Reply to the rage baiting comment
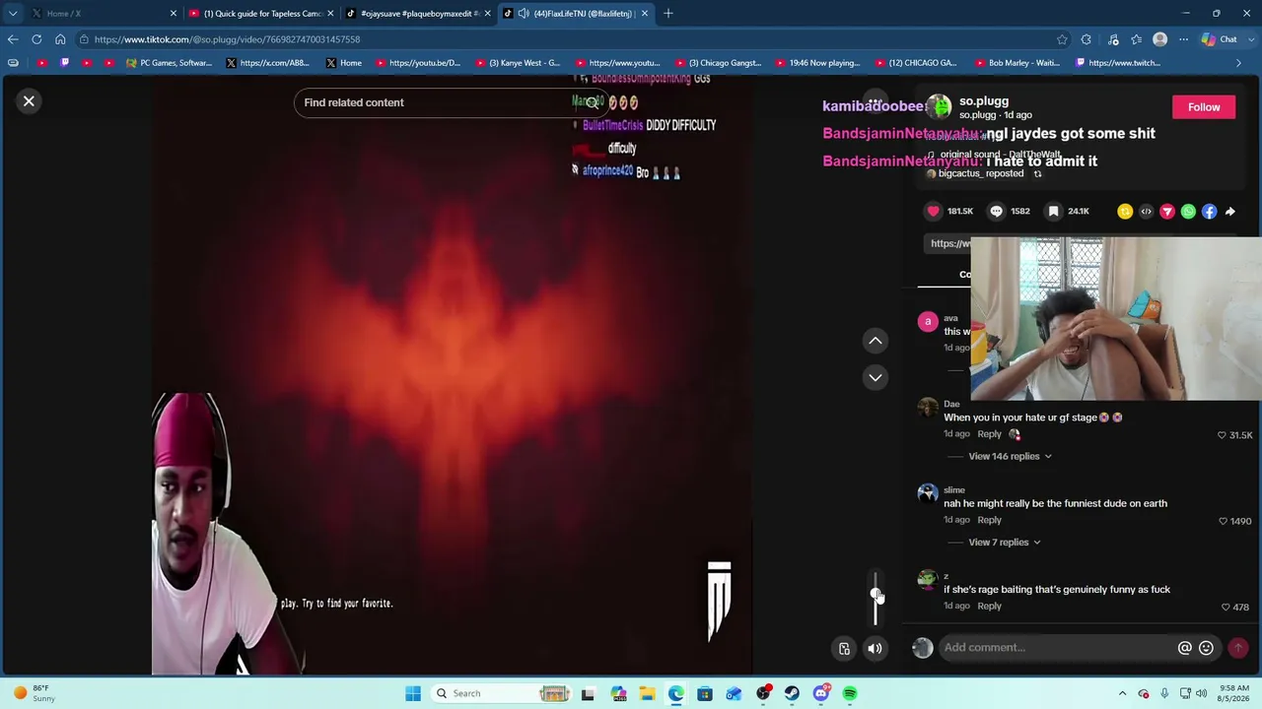Screen dimensions: 1262x709 (989, 606)
